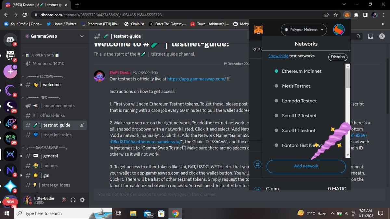Click the invite people icon on testnet-guide
Viewport: 390px width, 219px height.
(82, 125)
